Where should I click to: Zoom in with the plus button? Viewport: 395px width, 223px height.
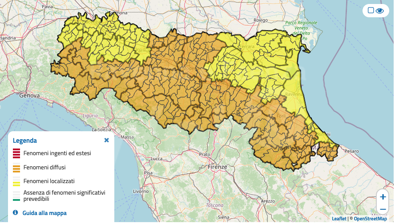(383, 196)
